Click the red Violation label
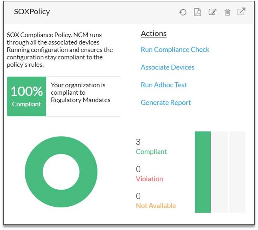The height and width of the screenshot is (230, 258). 149,179
